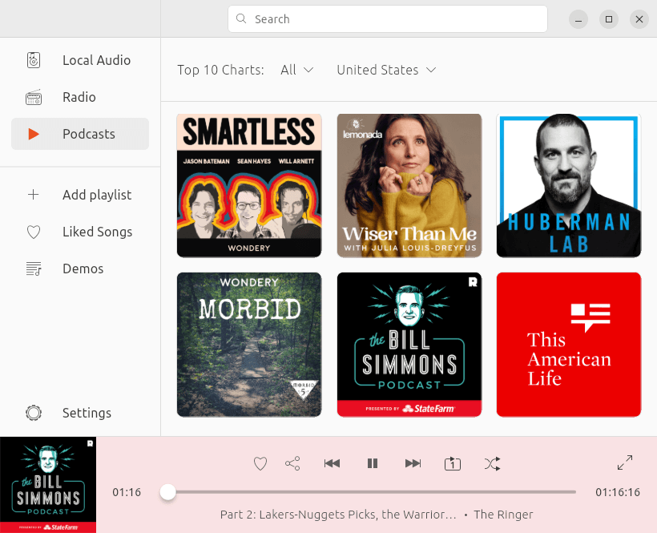Click the 'Top 10 Charts:' label
The width and height of the screenshot is (657, 533).
[x=220, y=70]
